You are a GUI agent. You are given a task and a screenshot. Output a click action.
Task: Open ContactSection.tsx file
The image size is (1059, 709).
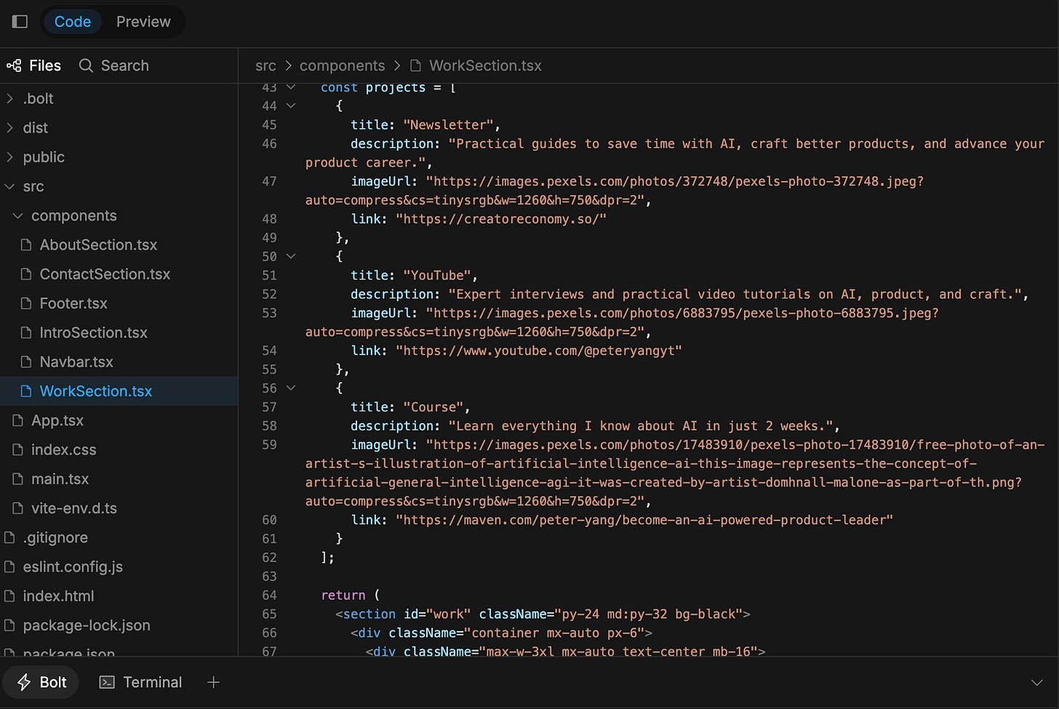(119, 274)
